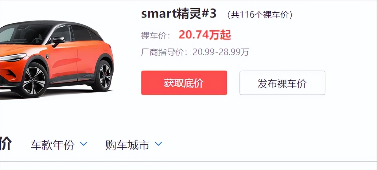The width and height of the screenshot is (377, 170).
Task: Click the small badge on front fender
Action: (48, 56)
